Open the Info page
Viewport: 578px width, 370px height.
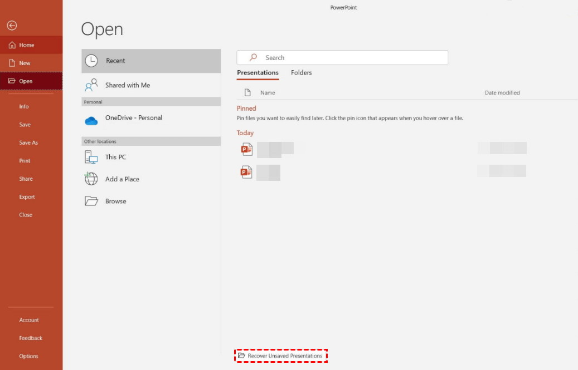point(24,106)
